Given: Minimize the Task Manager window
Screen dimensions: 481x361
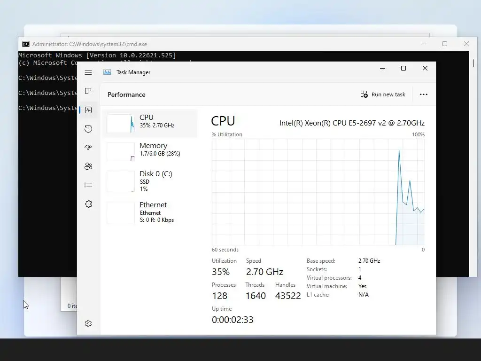Looking at the screenshot, I should 382,68.
